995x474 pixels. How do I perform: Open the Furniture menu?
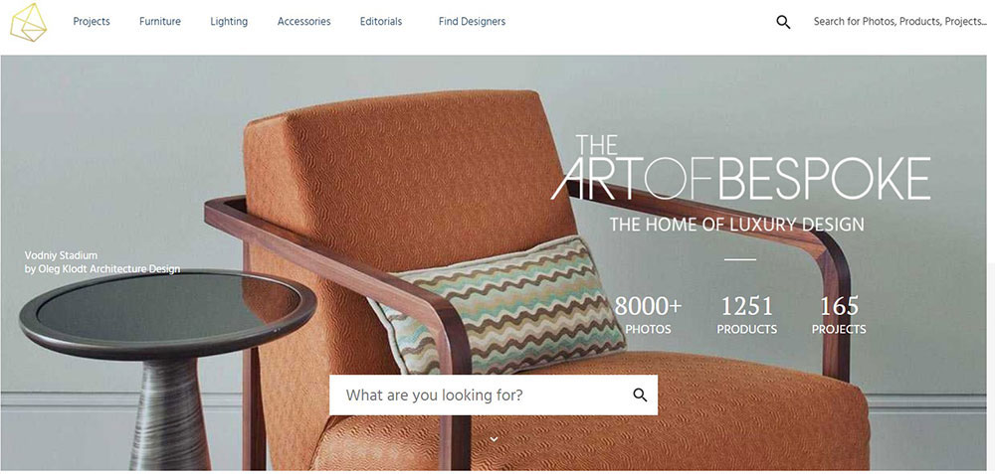[160, 22]
